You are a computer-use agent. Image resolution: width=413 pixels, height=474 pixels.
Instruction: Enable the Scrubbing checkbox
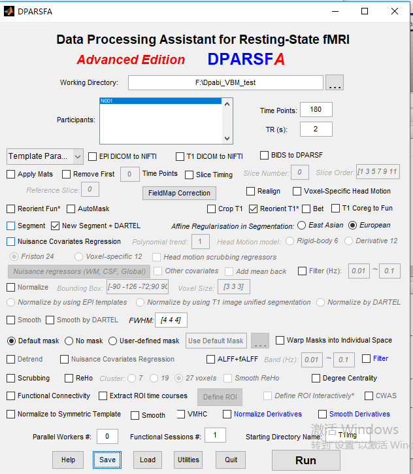tap(11, 378)
